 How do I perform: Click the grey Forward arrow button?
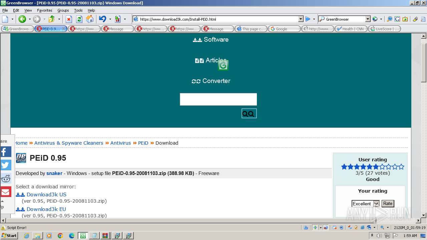coord(37,19)
